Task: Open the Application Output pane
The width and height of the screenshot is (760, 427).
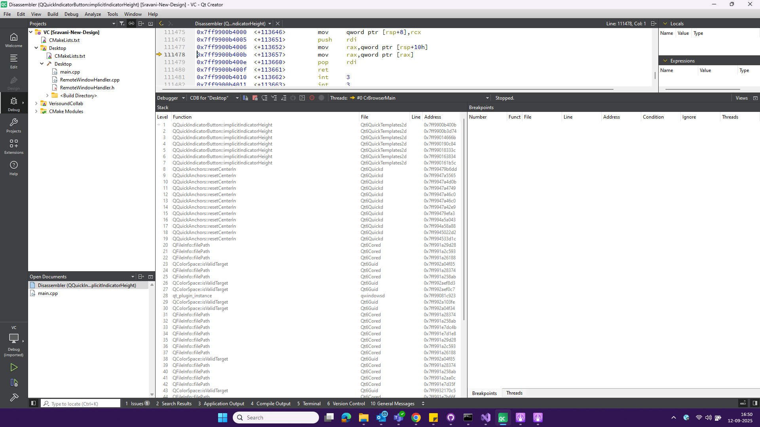Action: tap(221, 404)
